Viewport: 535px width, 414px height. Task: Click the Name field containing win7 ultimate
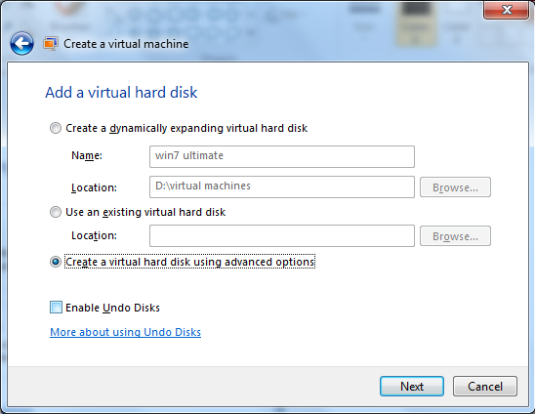point(282,156)
